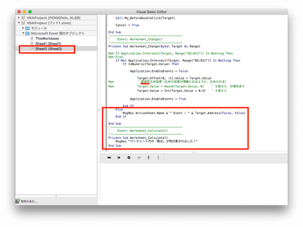Click the Stop/Reset debug toolbar icon
303x227 pixels.
coord(129,158)
